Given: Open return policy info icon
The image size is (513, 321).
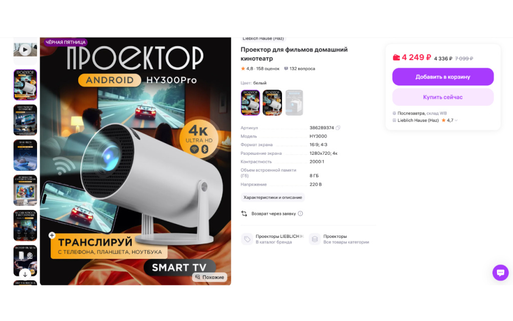Looking at the screenshot, I should [x=301, y=213].
